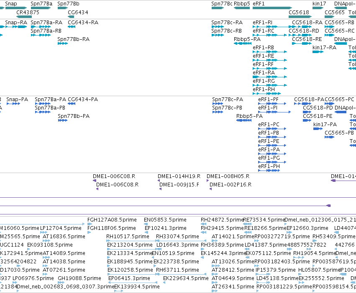Select EST LP12704.5prime
This screenshot has width=356, height=293.
(x=44, y=233)
